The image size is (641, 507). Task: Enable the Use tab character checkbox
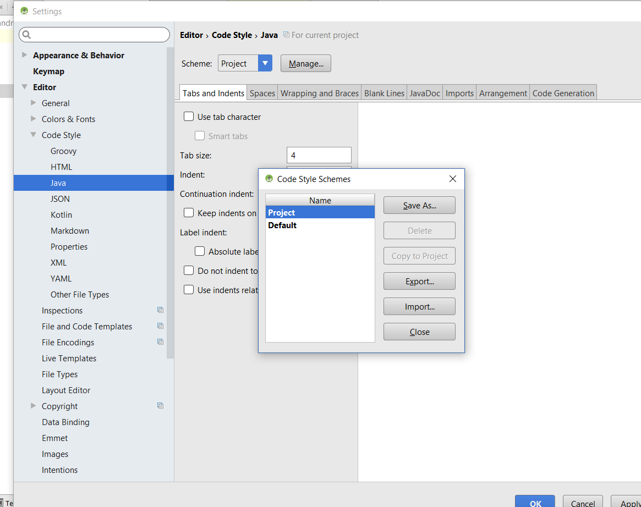tap(189, 117)
